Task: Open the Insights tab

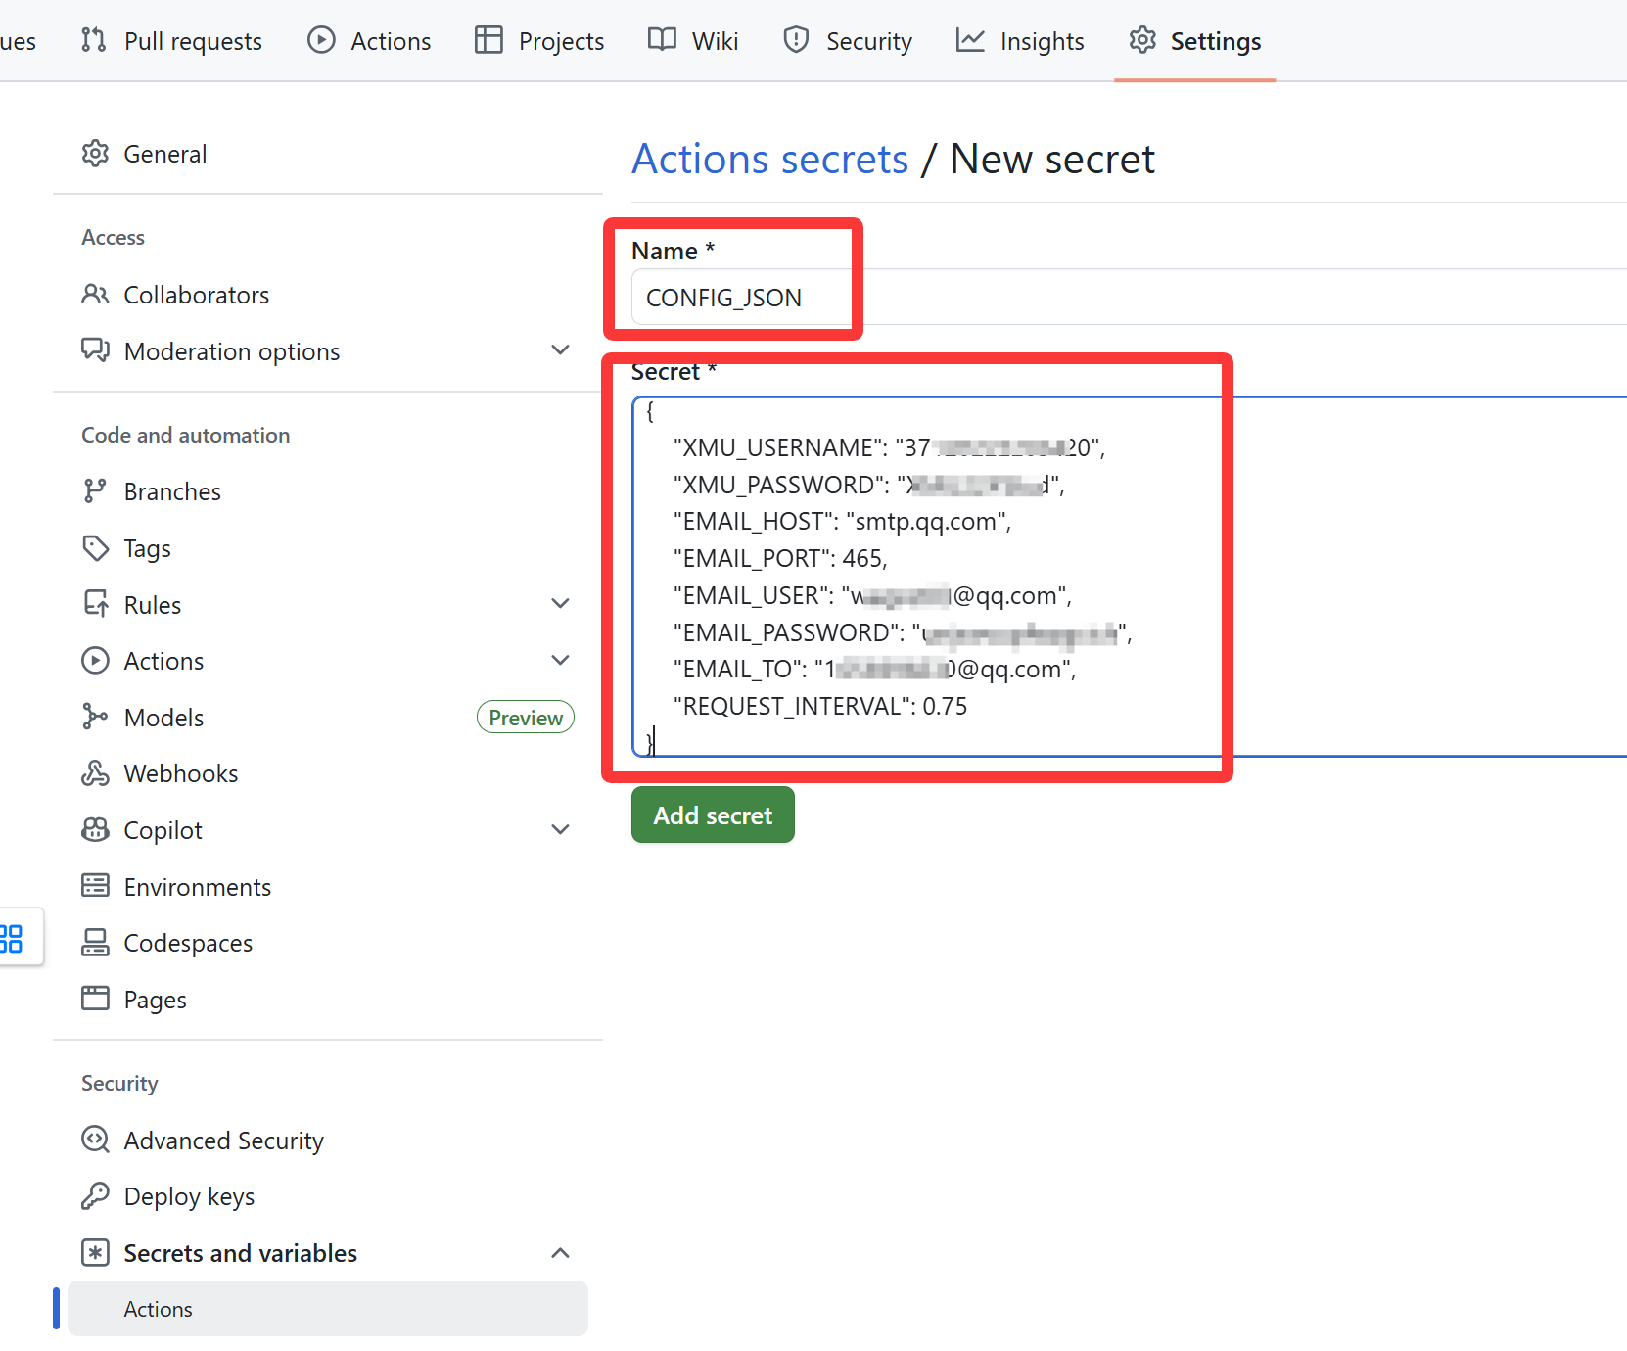Action: [x=1020, y=41]
